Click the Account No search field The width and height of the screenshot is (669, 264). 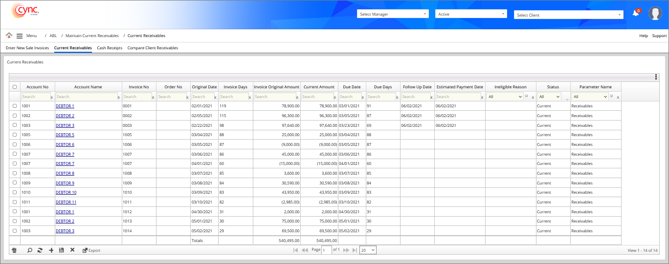[x=35, y=97]
